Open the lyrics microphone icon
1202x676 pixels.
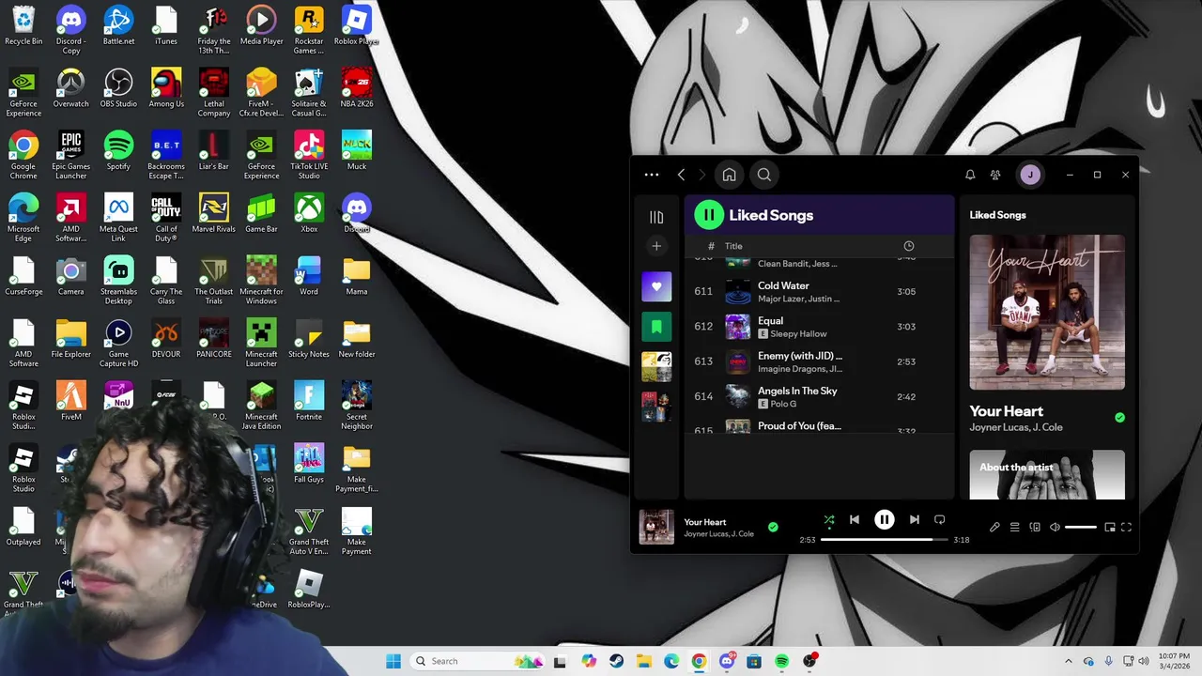coord(994,528)
